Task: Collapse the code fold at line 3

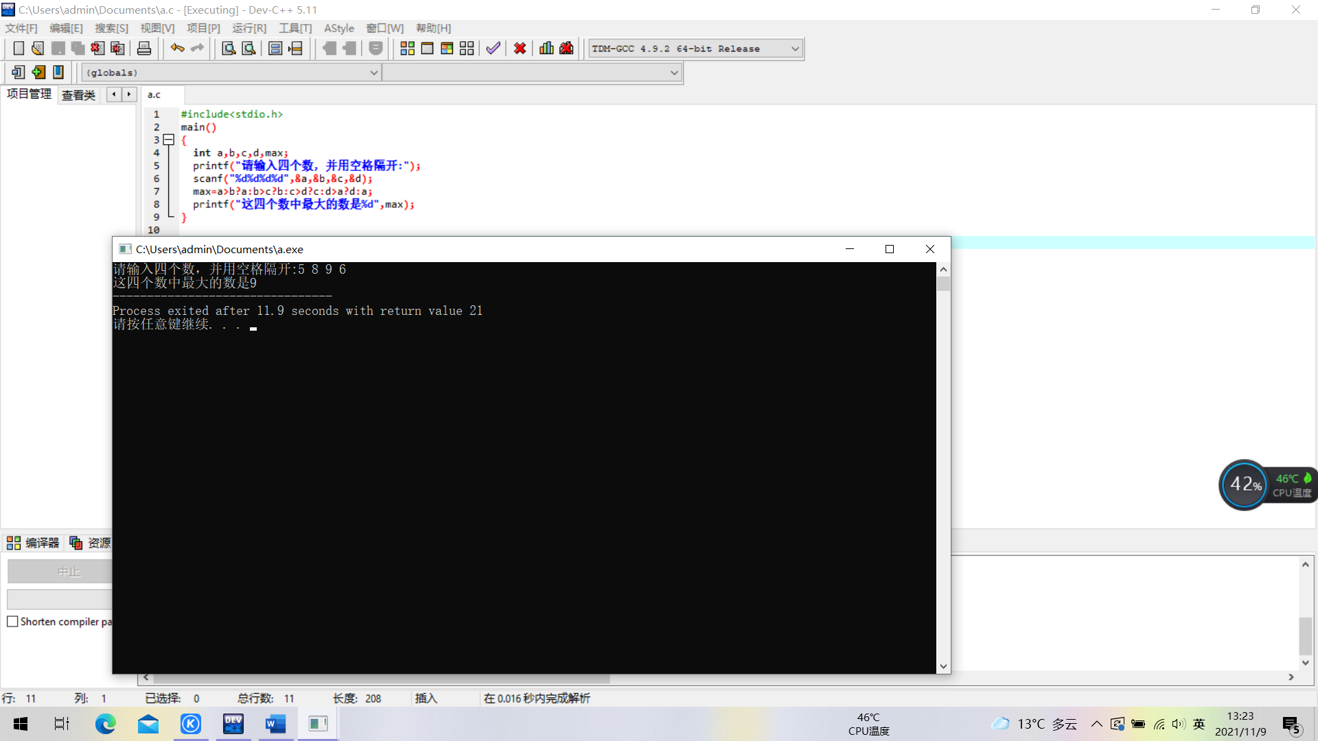Action: pos(169,140)
